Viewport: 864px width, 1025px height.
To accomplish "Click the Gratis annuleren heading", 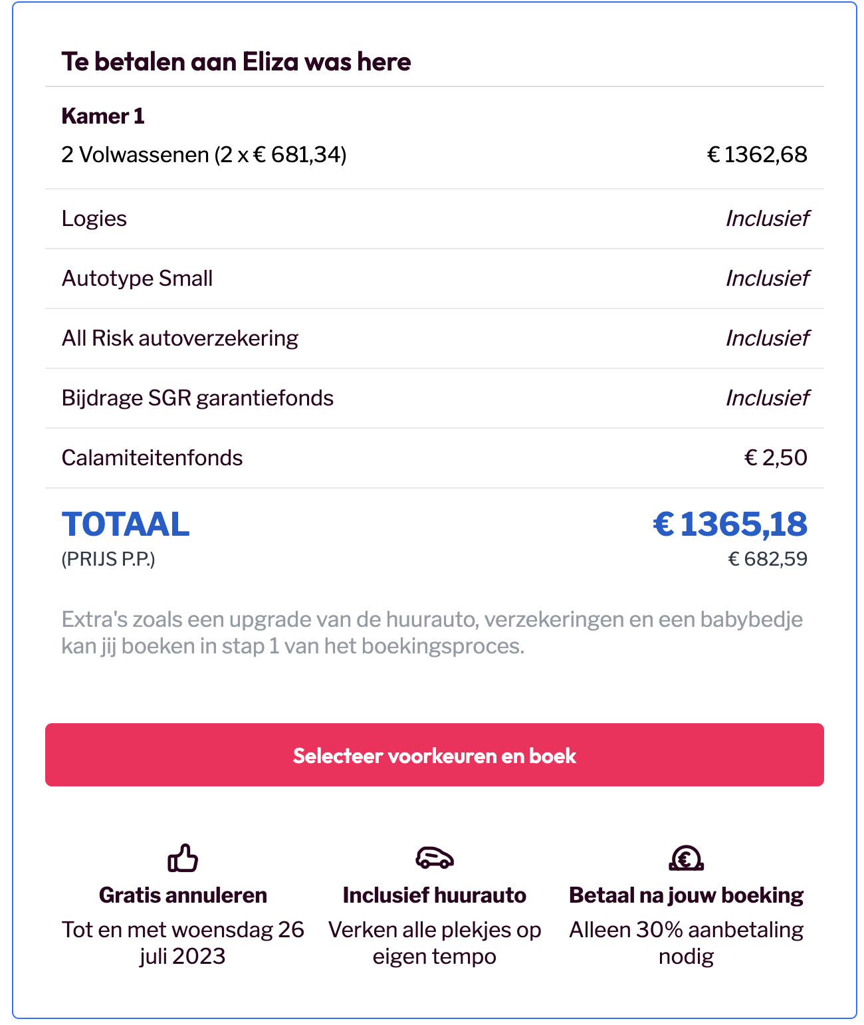I will pyautogui.click(x=183, y=895).
